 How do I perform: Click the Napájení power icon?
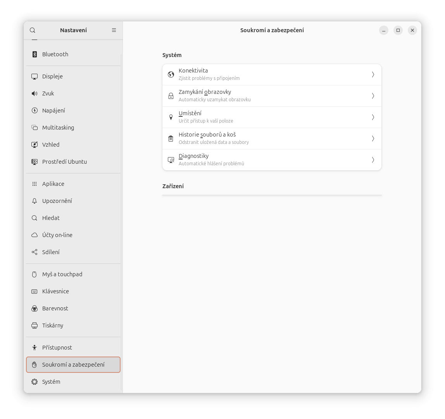pos(34,111)
